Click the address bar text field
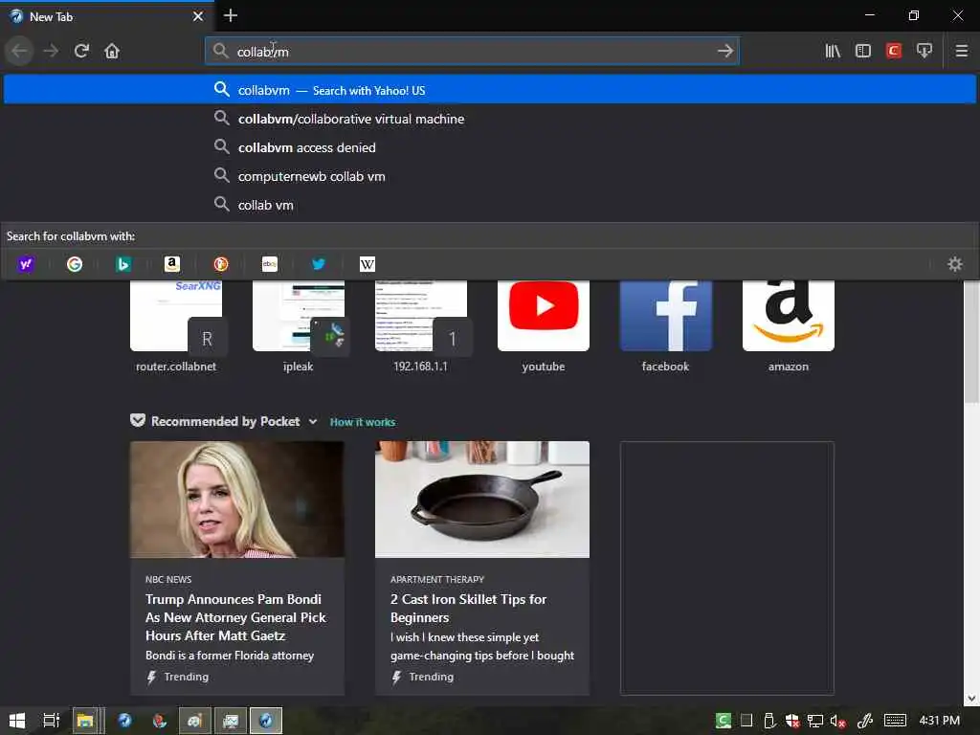This screenshot has width=980, height=735. pyautogui.click(x=472, y=52)
